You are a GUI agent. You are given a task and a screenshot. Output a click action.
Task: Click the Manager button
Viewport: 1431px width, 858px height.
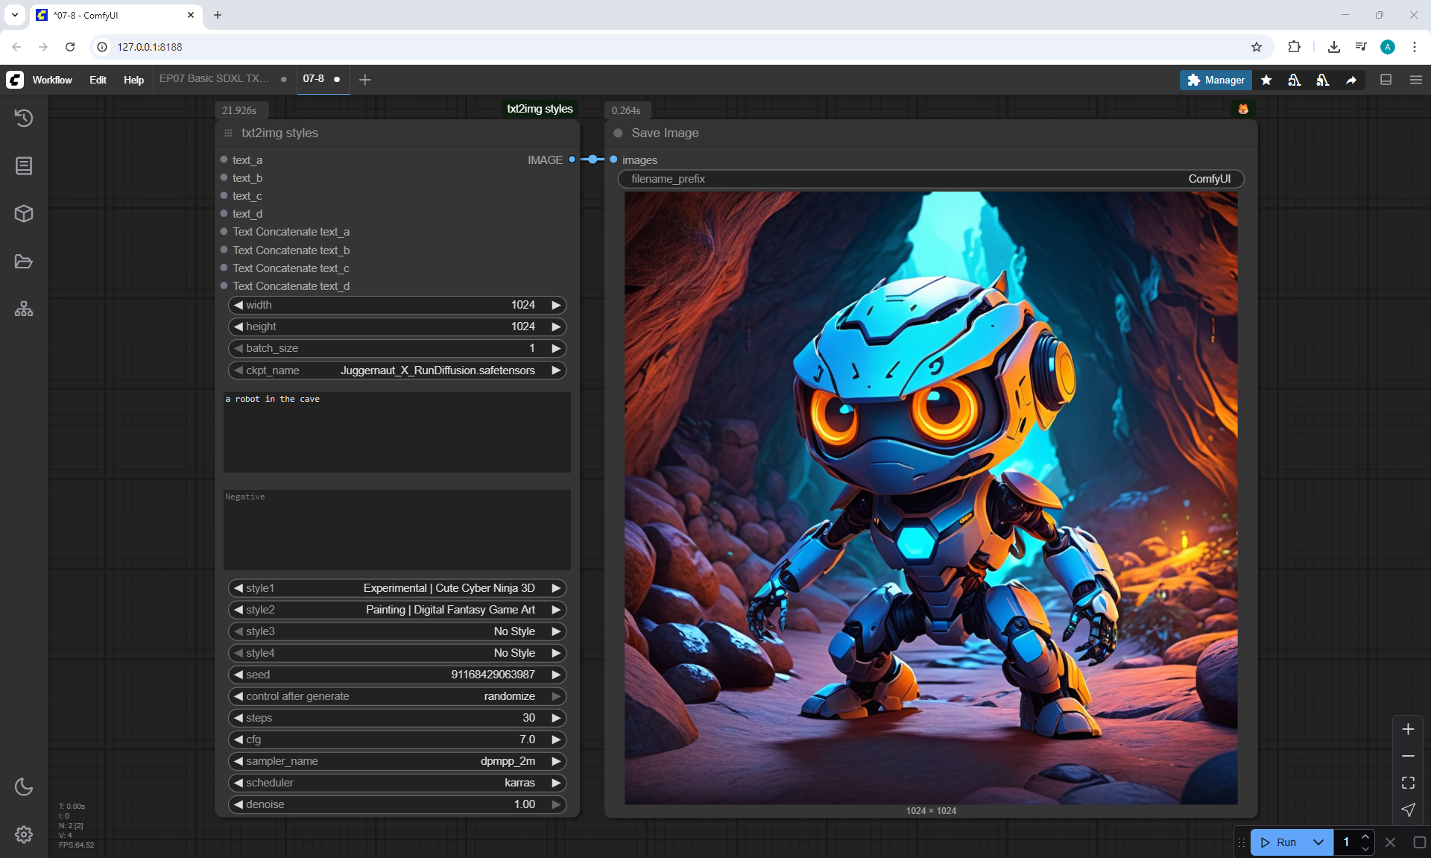1216,80
